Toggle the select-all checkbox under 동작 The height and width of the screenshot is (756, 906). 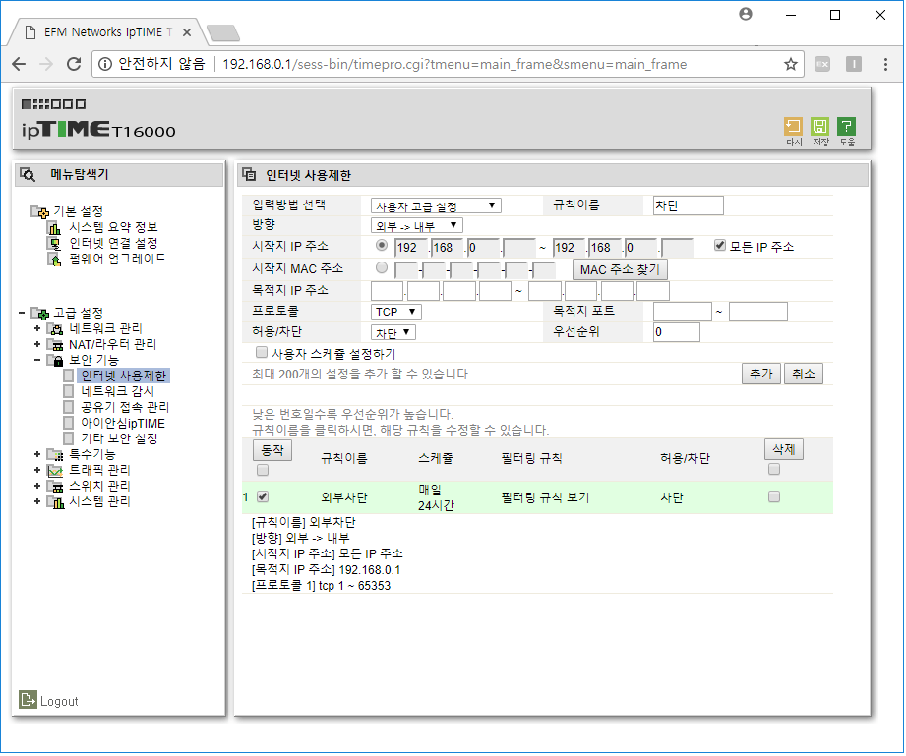pyautogui.click(x=264, y=472)
